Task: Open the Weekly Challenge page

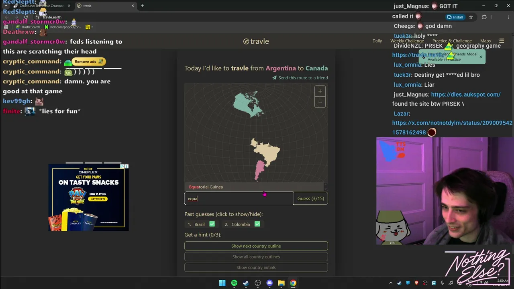Action: click(x=407, y=41)
